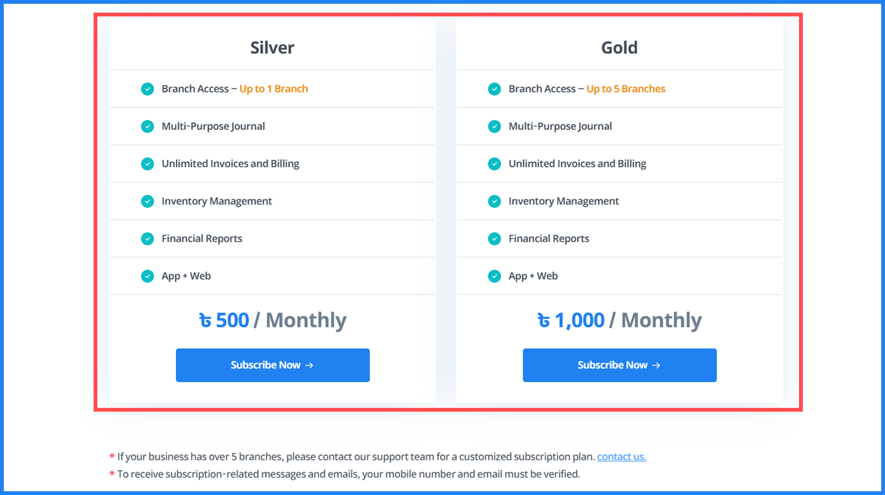Click Silver Inventory Management check icon
885x495 pixels.
point(147,202)
